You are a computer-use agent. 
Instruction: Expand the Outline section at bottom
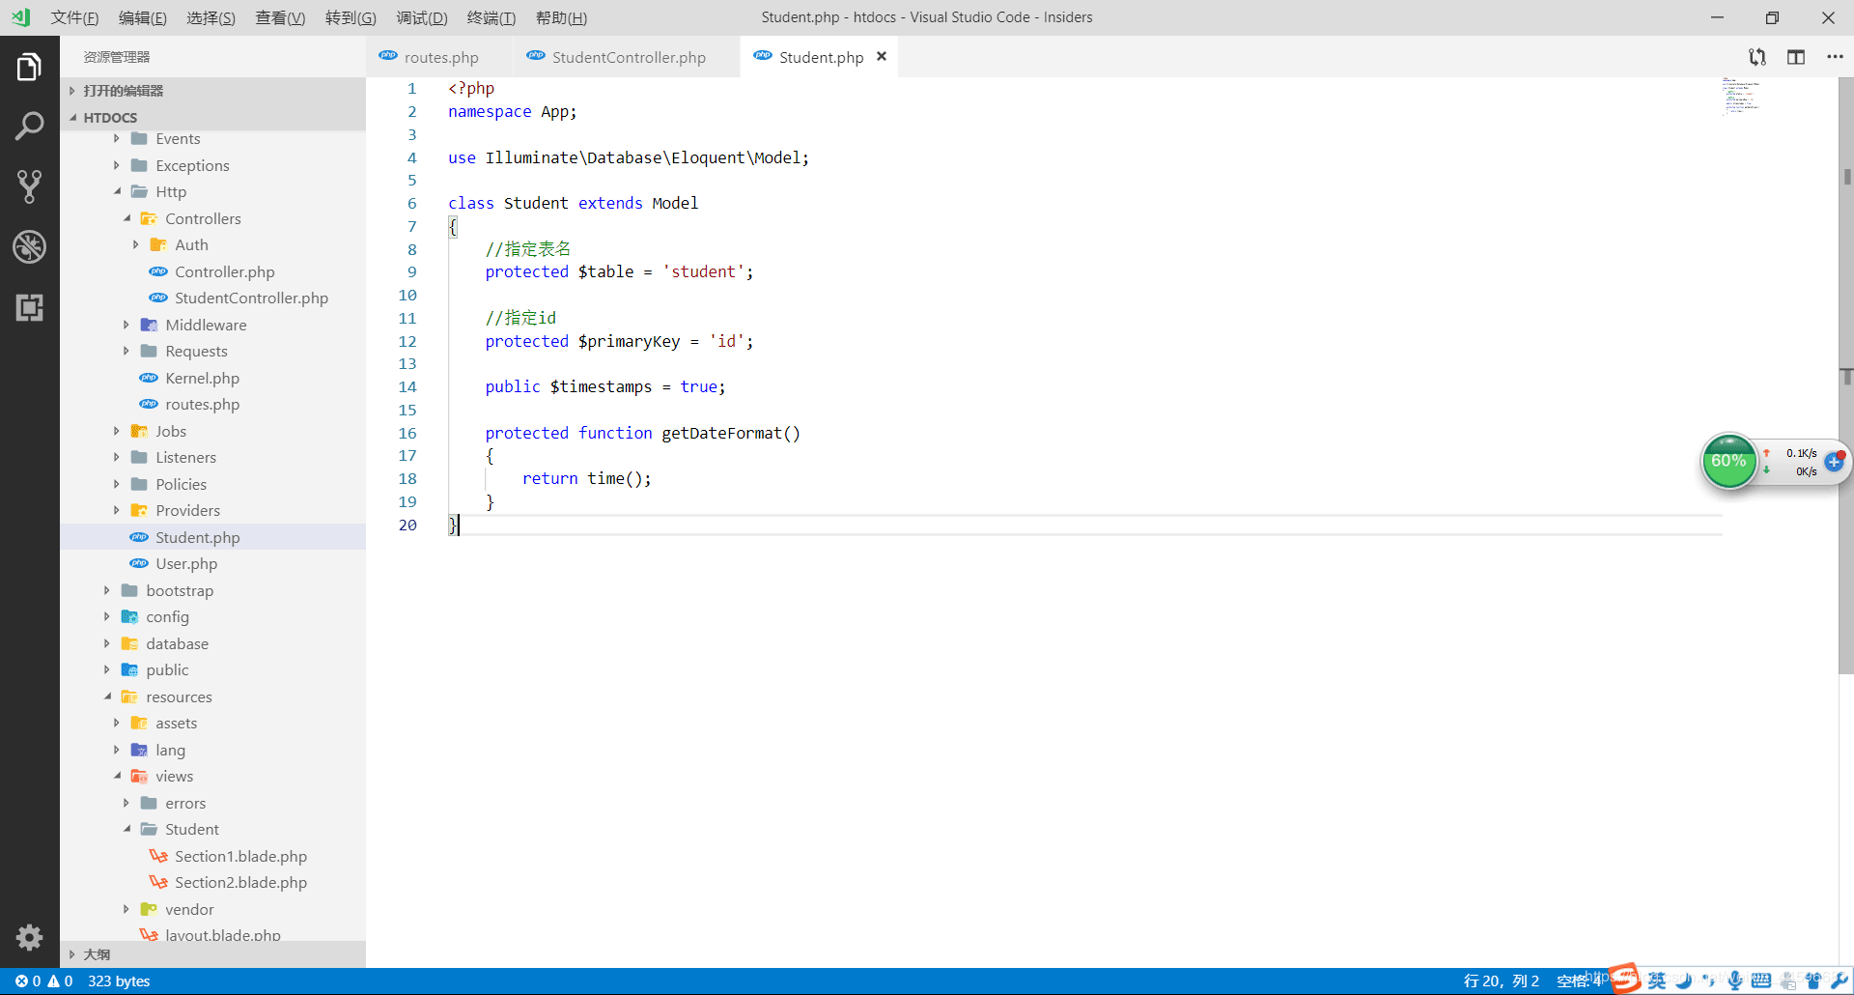[97, 954]
